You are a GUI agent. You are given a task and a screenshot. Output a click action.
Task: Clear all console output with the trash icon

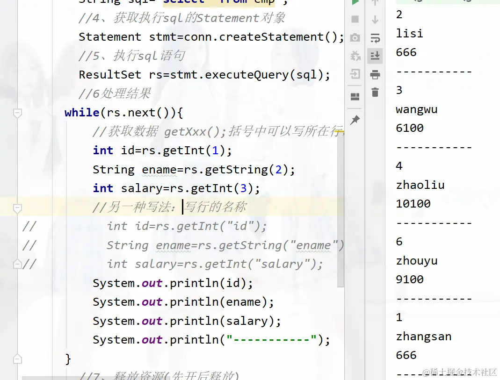click(x=375, y=93)
